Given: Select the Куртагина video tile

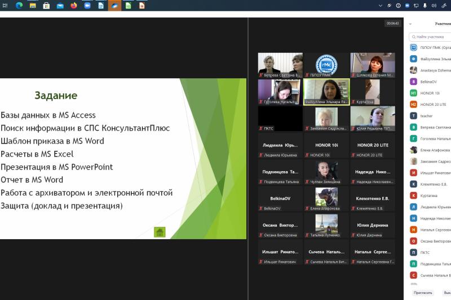Looking at the screenshot, I should click(x=373, y=92).
